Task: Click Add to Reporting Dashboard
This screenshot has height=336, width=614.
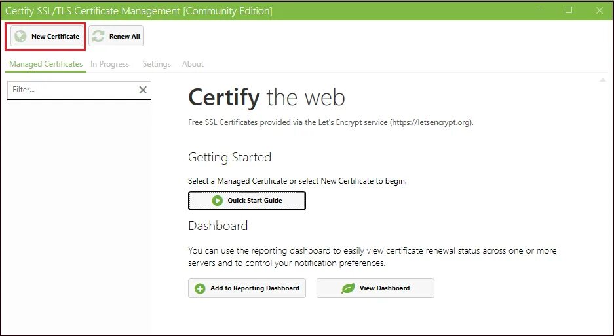Action: pyautogui.click(x=246, y=288)
